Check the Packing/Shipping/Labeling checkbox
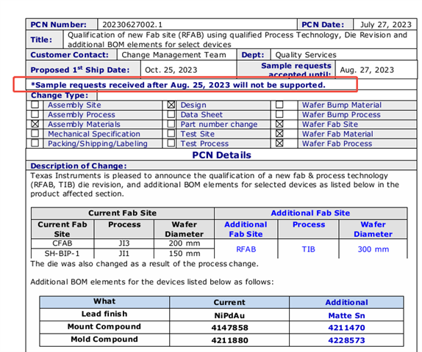The image size is (422, 352). tap(35, 143)
